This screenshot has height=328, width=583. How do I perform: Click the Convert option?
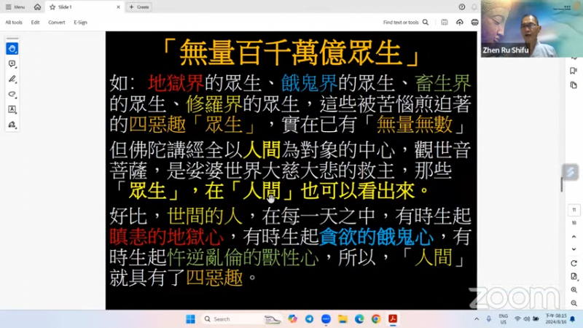(56, 23)
